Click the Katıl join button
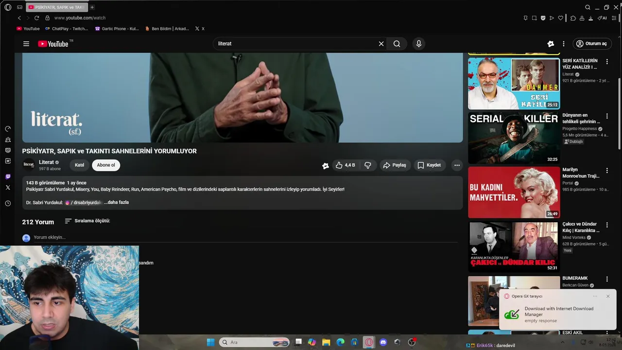The image size is (622, 350). tap(79, 165)
